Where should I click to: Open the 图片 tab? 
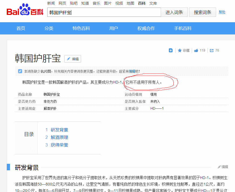(108, 3)
